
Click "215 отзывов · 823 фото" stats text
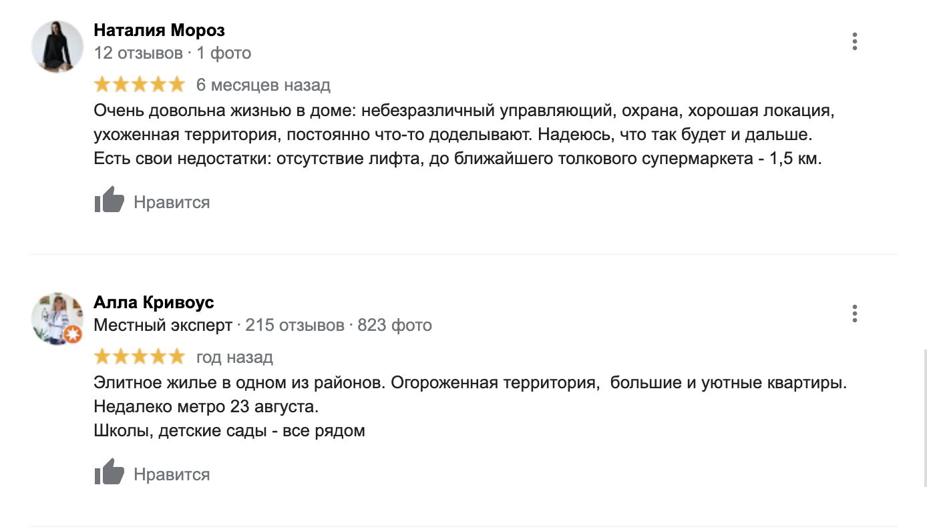click(339, 326)
